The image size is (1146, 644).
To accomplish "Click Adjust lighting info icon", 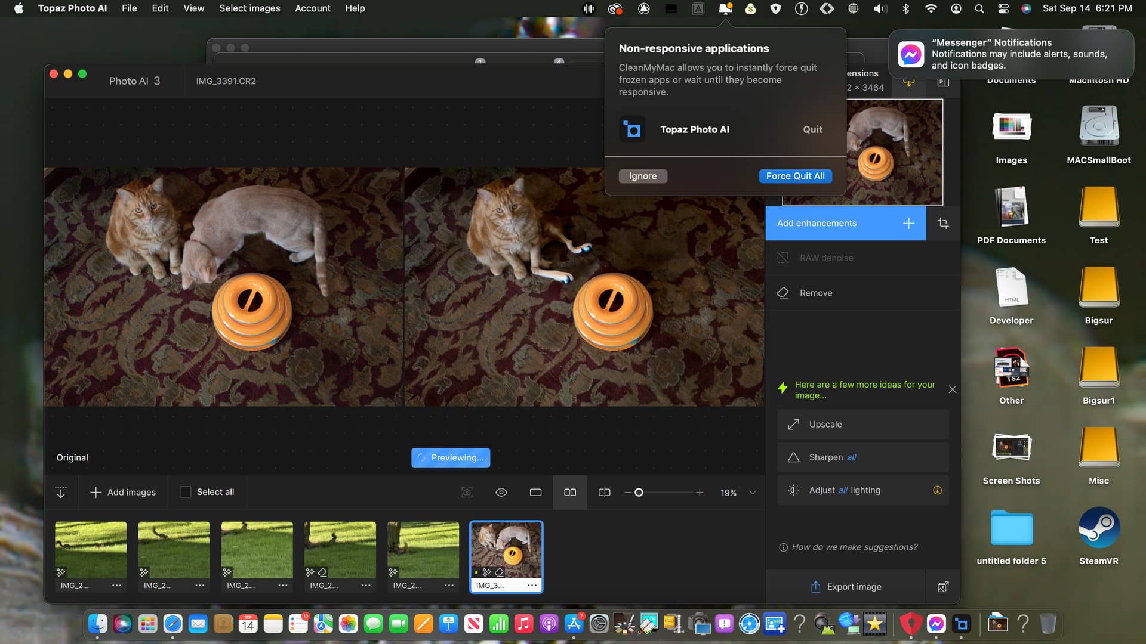I will coord(937,490).
